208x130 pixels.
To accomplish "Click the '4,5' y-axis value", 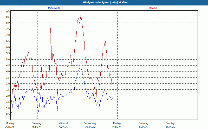I will 8,65.
